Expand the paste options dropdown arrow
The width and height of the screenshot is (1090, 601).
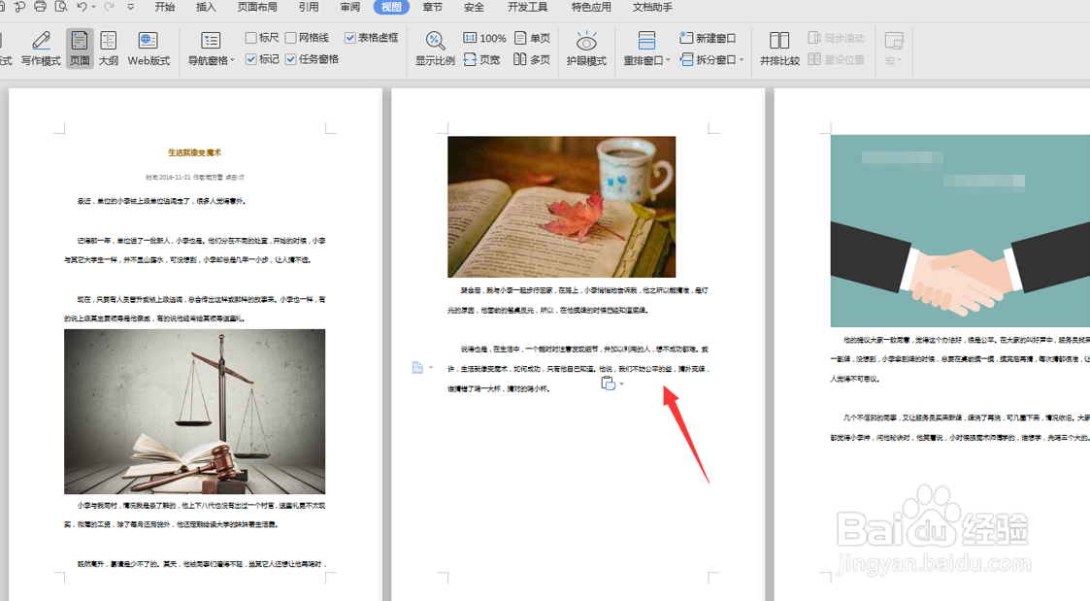(621, 384)
